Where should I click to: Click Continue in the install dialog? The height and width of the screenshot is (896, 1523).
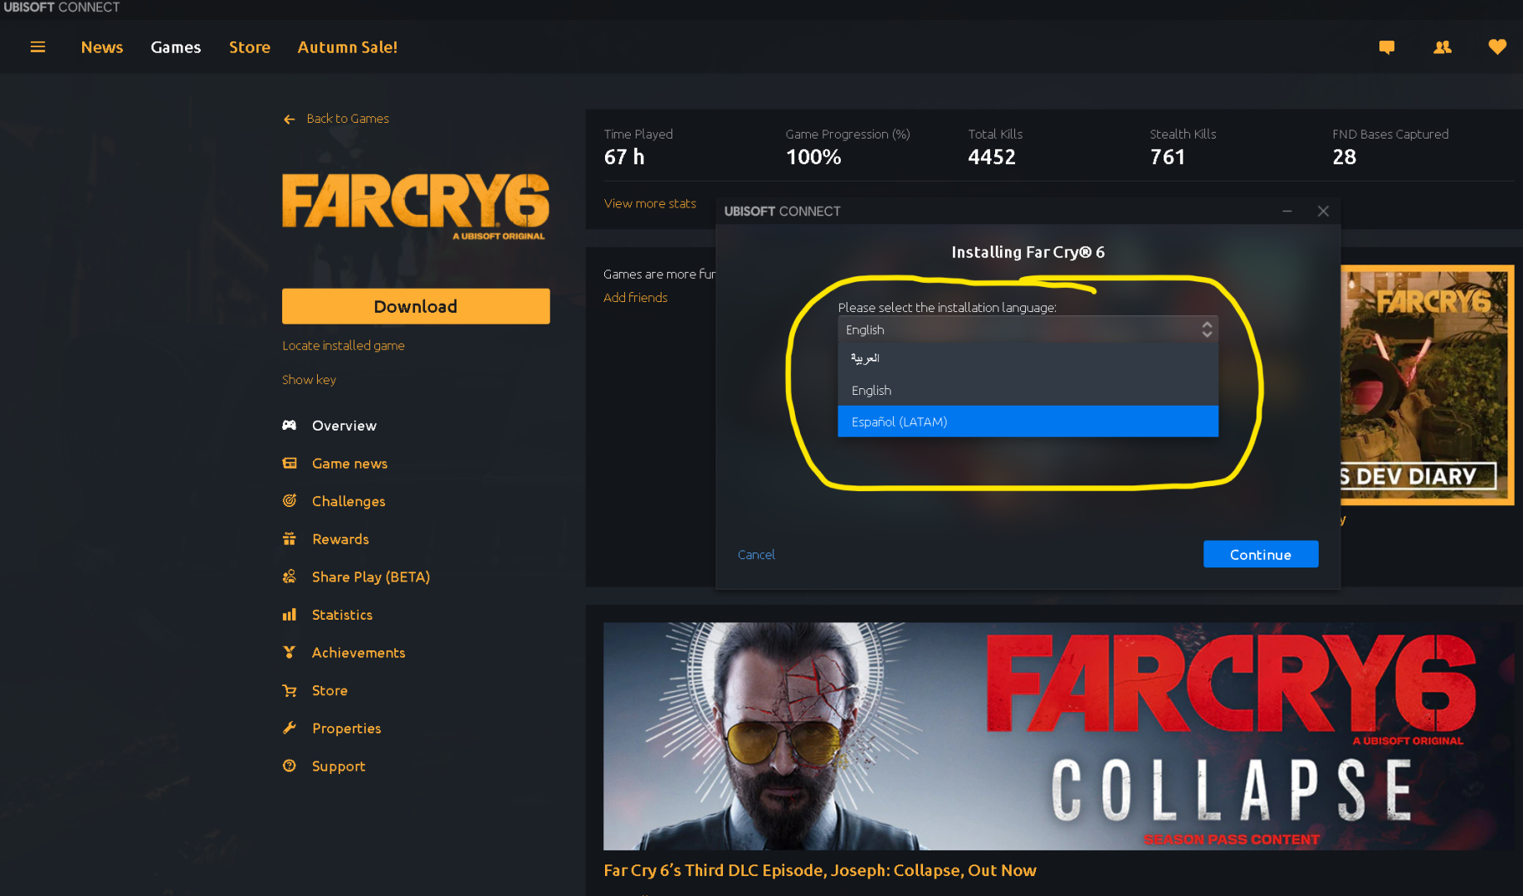1261,554
